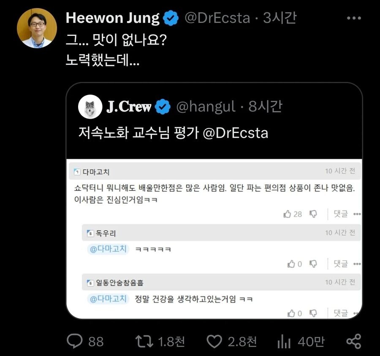The width and height of the screenshot is (380, 356).
Task: Open the options menu beside 다마고치's 댓글 link
Action: click(x=358, y=214)
